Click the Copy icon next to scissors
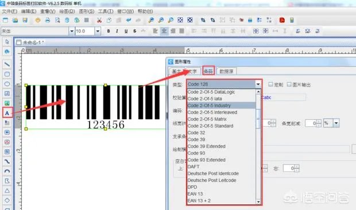 (x=109, y=20)
